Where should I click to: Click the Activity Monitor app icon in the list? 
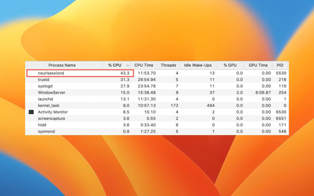click(31, 112)
